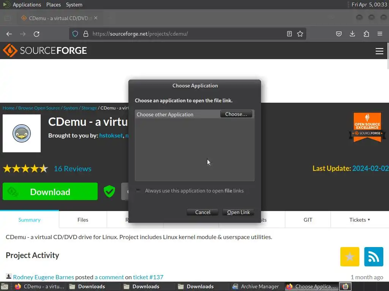Open the Firefox application menu (hamburger)
The height and width of the screenshot is (291, 389).
pyautogui.click(x=380, y=34)
